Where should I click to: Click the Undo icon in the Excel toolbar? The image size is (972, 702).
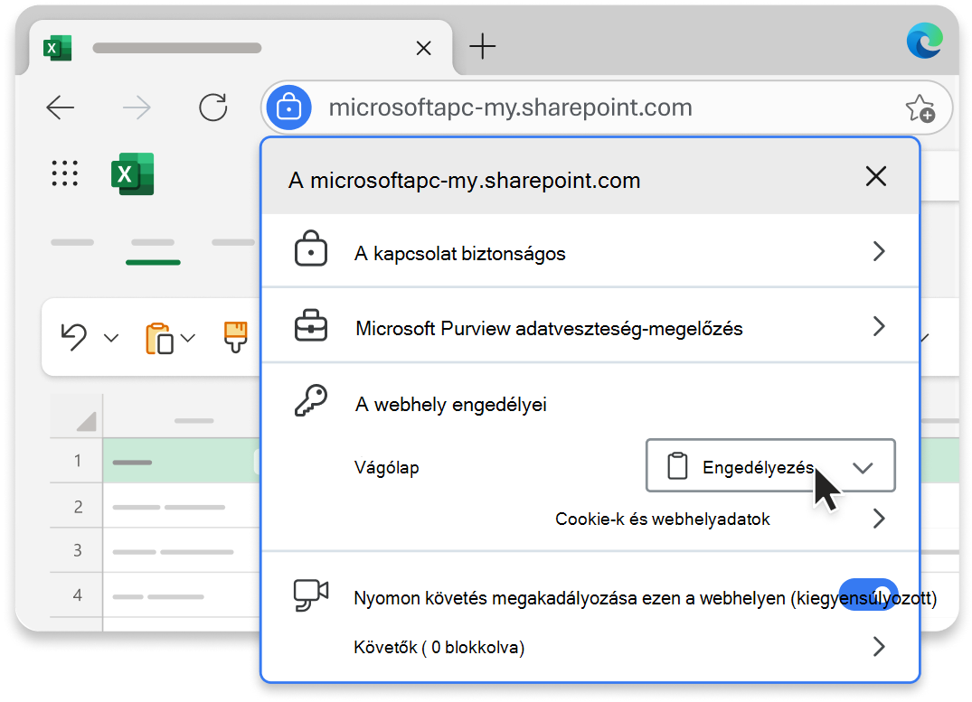[x=74, y=337]
